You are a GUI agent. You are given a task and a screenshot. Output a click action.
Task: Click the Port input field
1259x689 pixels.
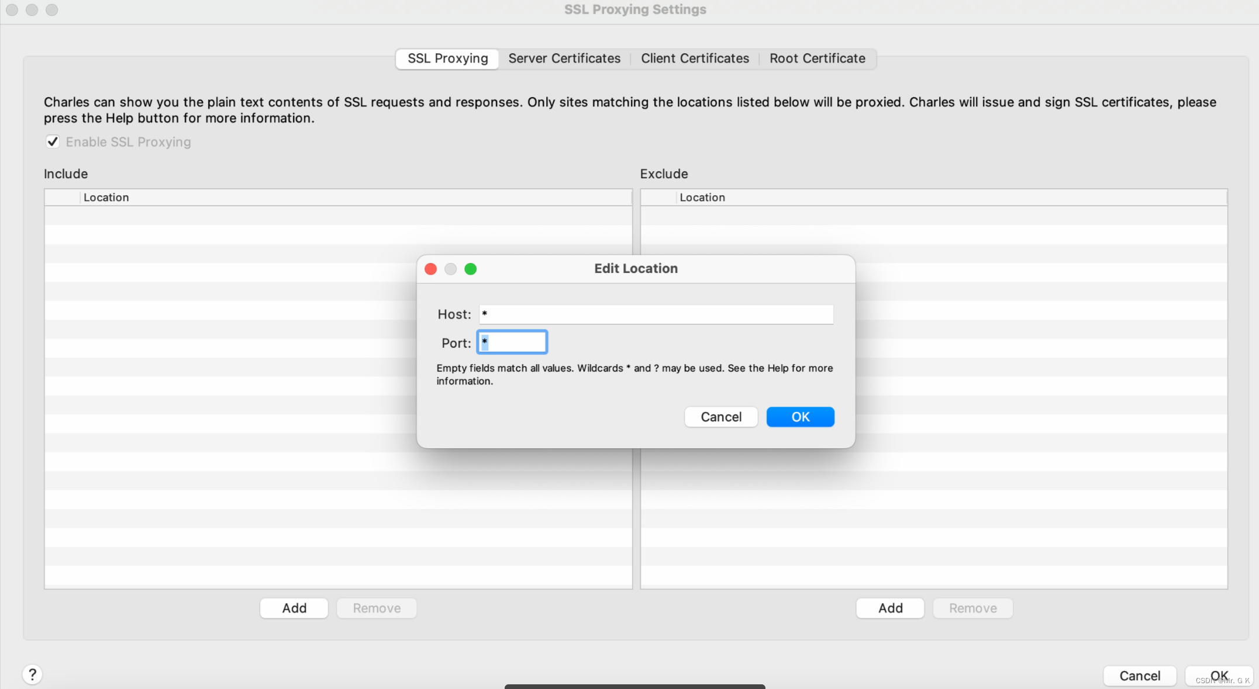[x=512, y=342]
